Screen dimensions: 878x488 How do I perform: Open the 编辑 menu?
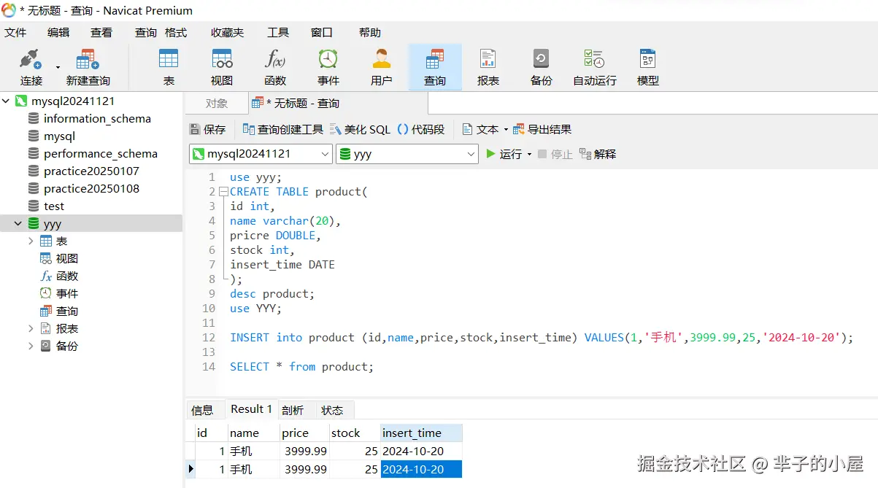58,32
